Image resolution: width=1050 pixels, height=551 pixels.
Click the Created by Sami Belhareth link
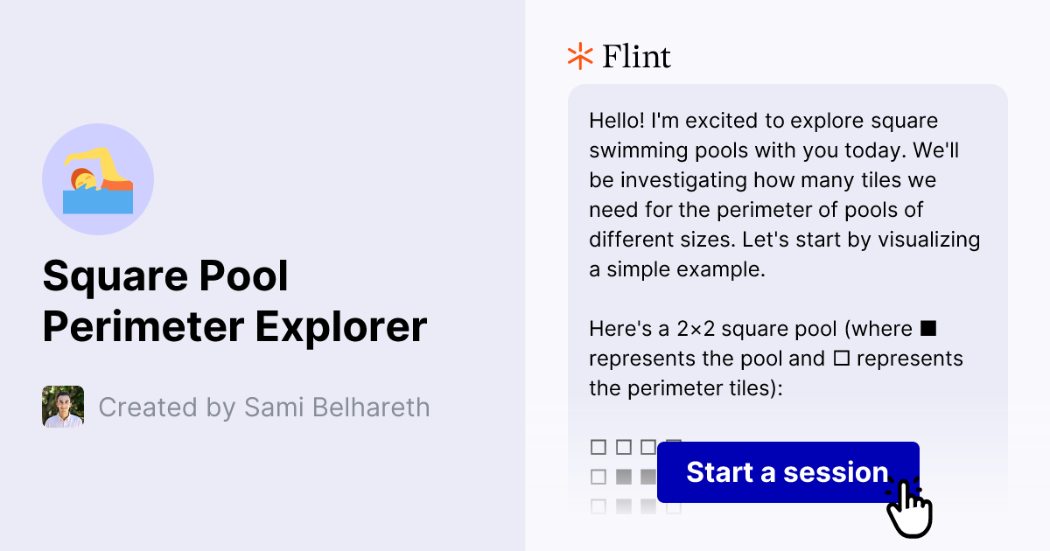click(264, 407)
